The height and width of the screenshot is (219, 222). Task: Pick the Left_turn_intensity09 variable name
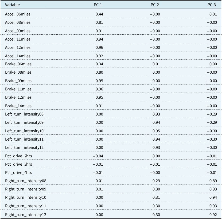24,122
